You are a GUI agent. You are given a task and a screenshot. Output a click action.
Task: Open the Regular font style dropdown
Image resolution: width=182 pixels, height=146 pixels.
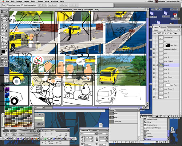point(102,134)
